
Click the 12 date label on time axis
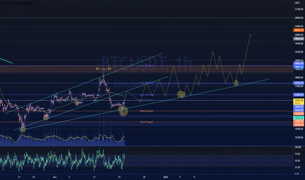click(x=94, y=177)
